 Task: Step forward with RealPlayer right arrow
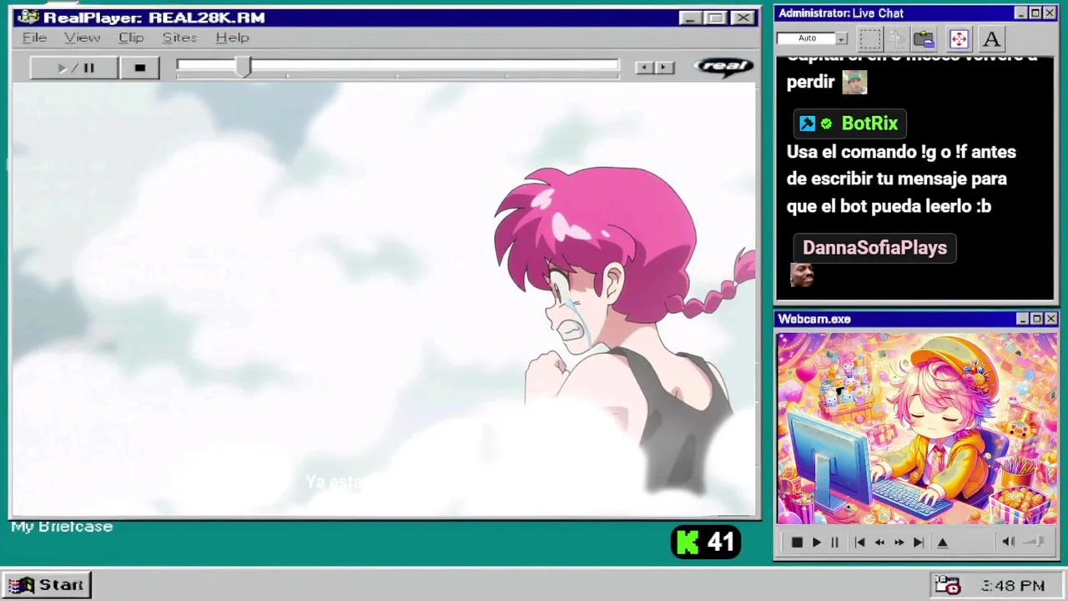pos(665,68)
